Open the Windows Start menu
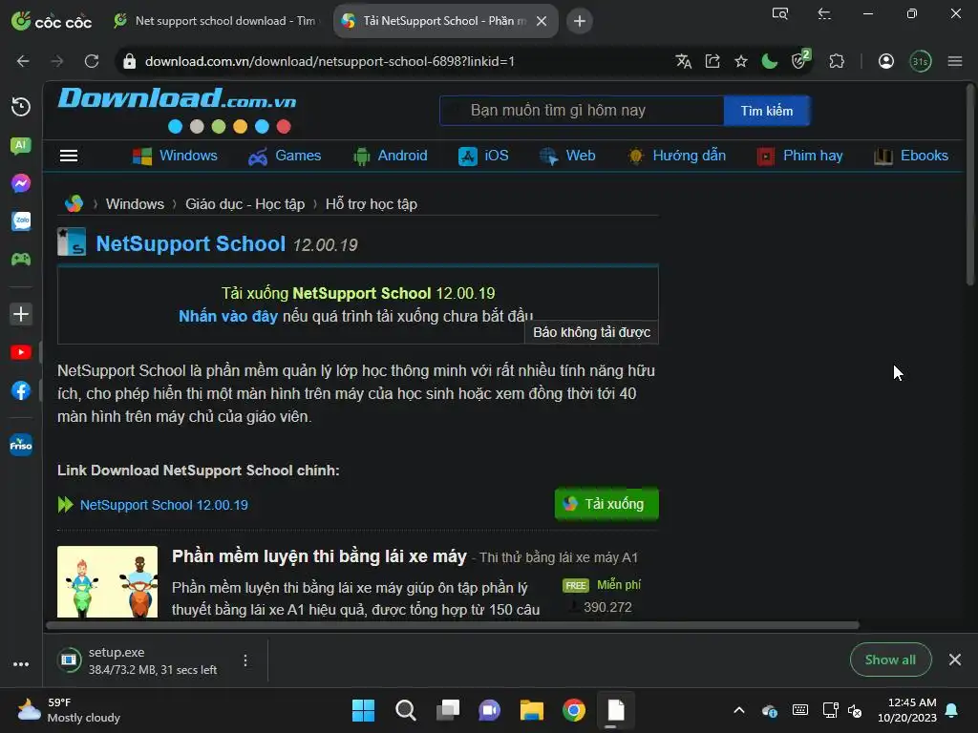This screenshot has height=733, width=978. tap(364, 710)
